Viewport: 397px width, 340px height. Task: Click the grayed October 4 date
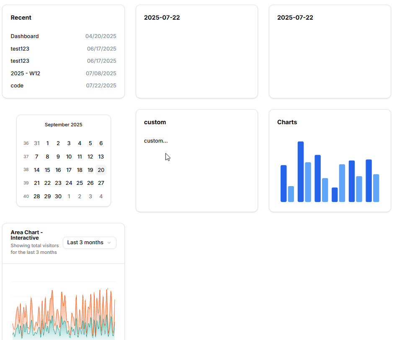pos(101,196)
